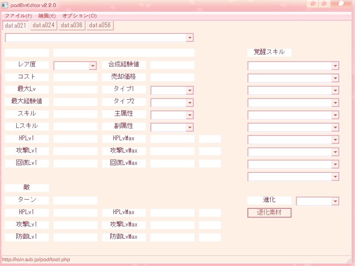The image size is (355, 266).
Task: Click the http://rain.sub.jp/pad/tool.php status text
Action: 36,259
